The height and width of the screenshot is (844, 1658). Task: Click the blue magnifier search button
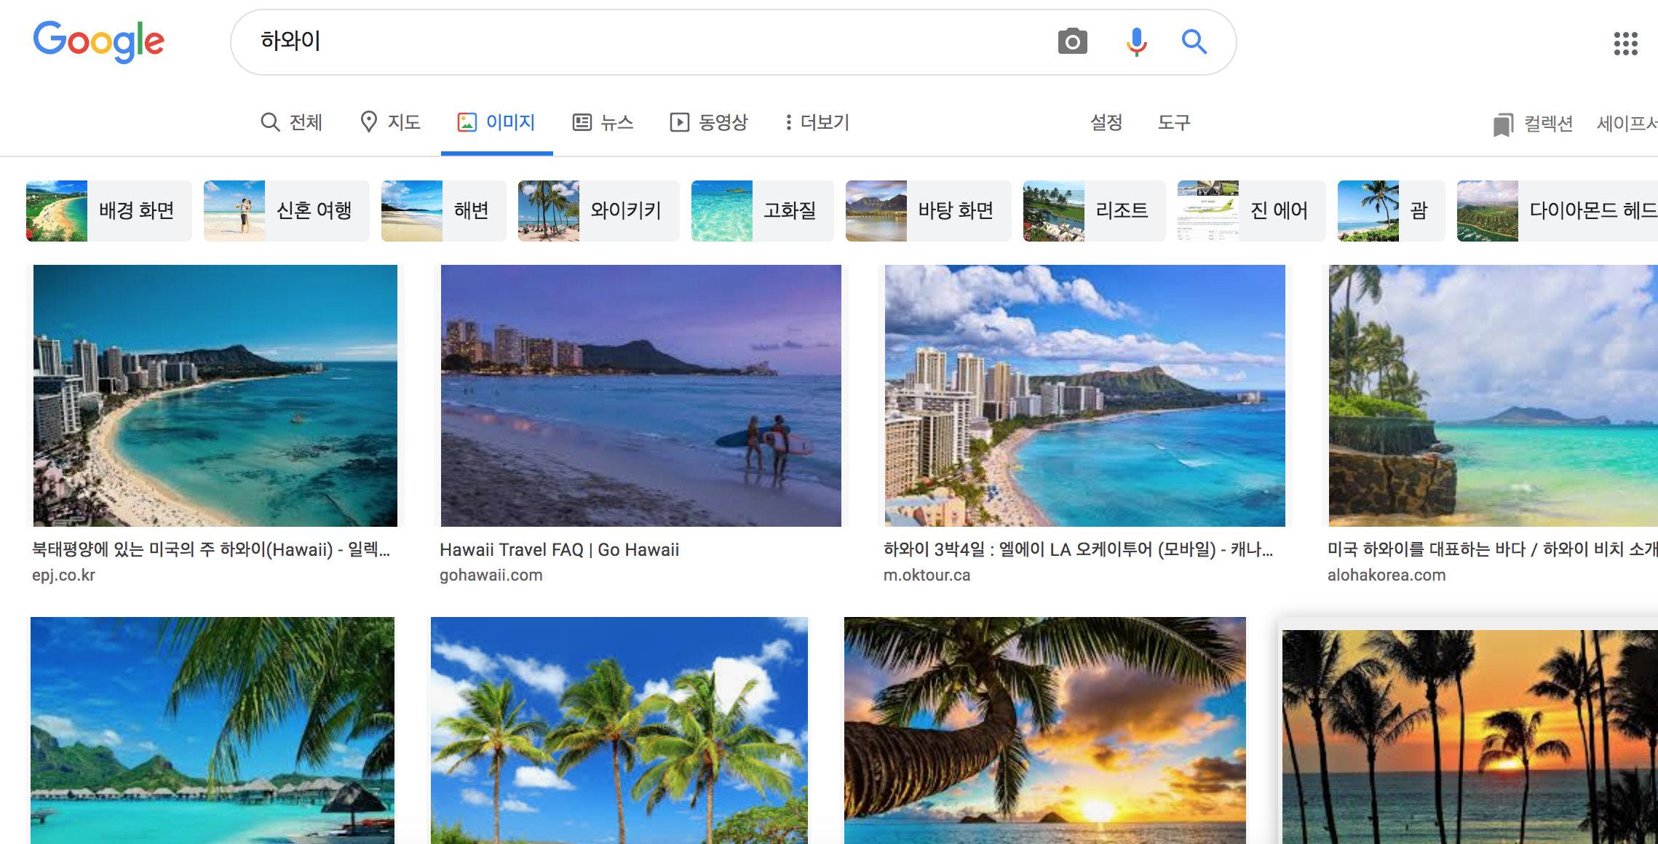pyautogui.click(x=1194, y=42)
